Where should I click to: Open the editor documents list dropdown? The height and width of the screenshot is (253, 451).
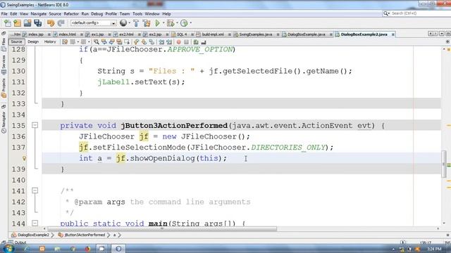[442, 34]
